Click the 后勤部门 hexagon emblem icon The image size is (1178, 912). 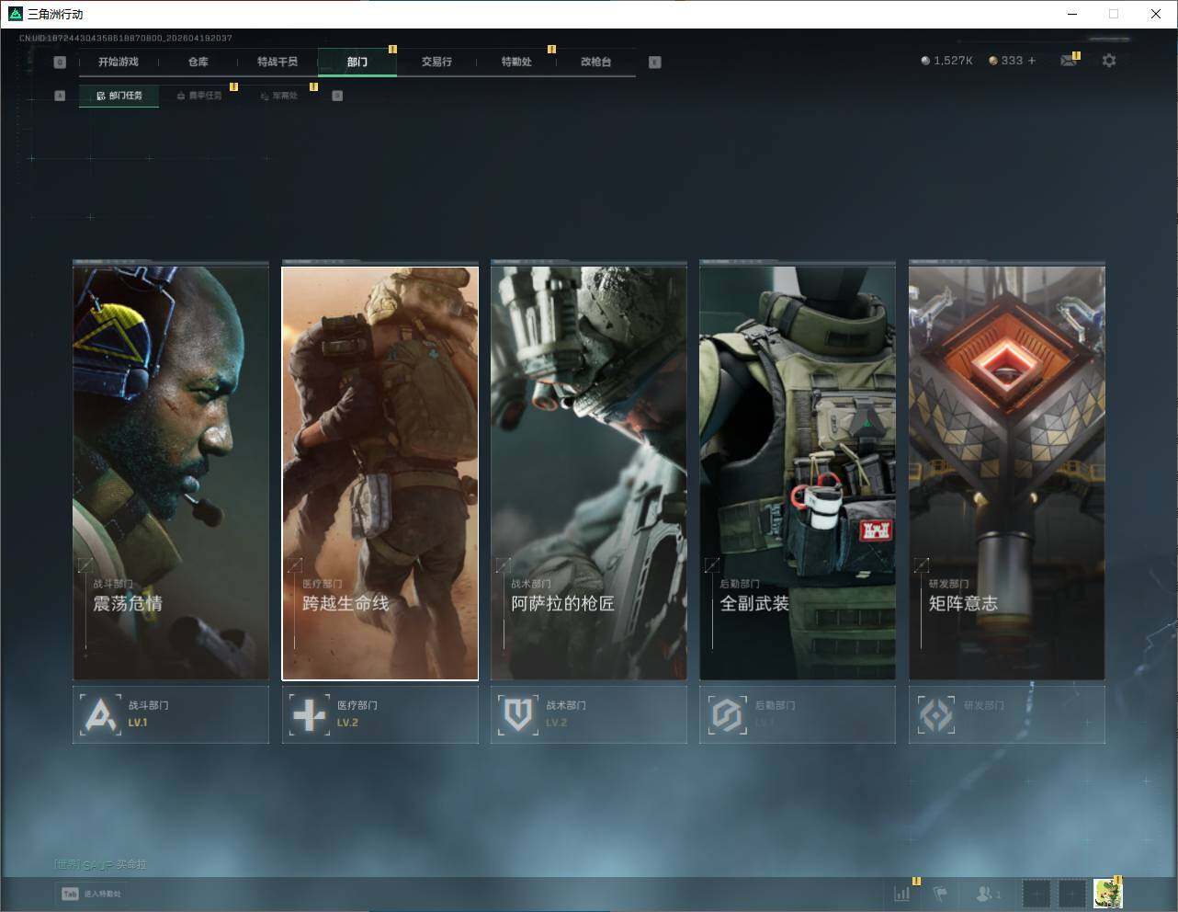tap(727, 714)
